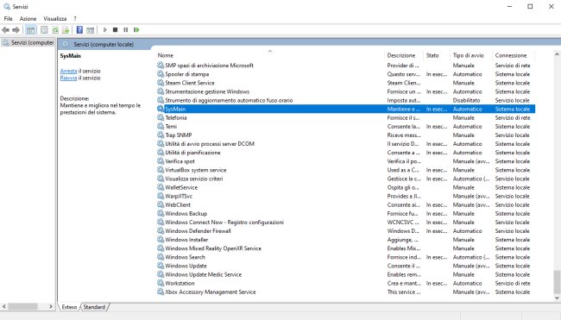The image size is (561, 320).
Task: Open the File menu
Action: click(x=8, y=19)
